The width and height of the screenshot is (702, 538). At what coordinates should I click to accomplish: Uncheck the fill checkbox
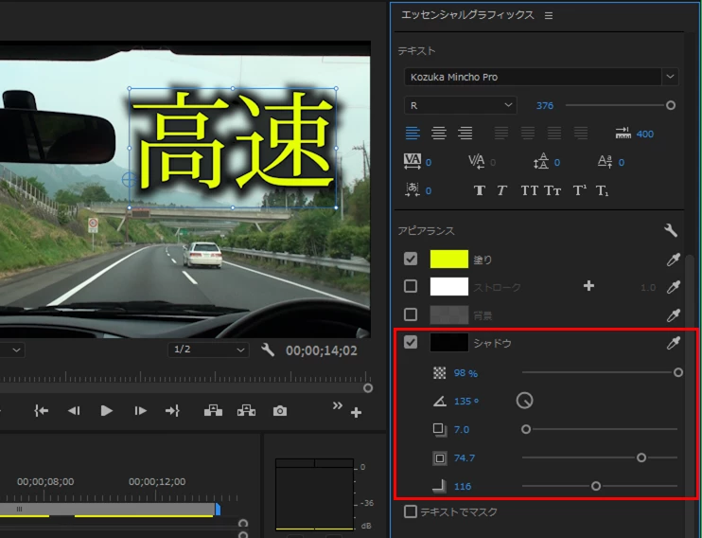pos(411,259)
